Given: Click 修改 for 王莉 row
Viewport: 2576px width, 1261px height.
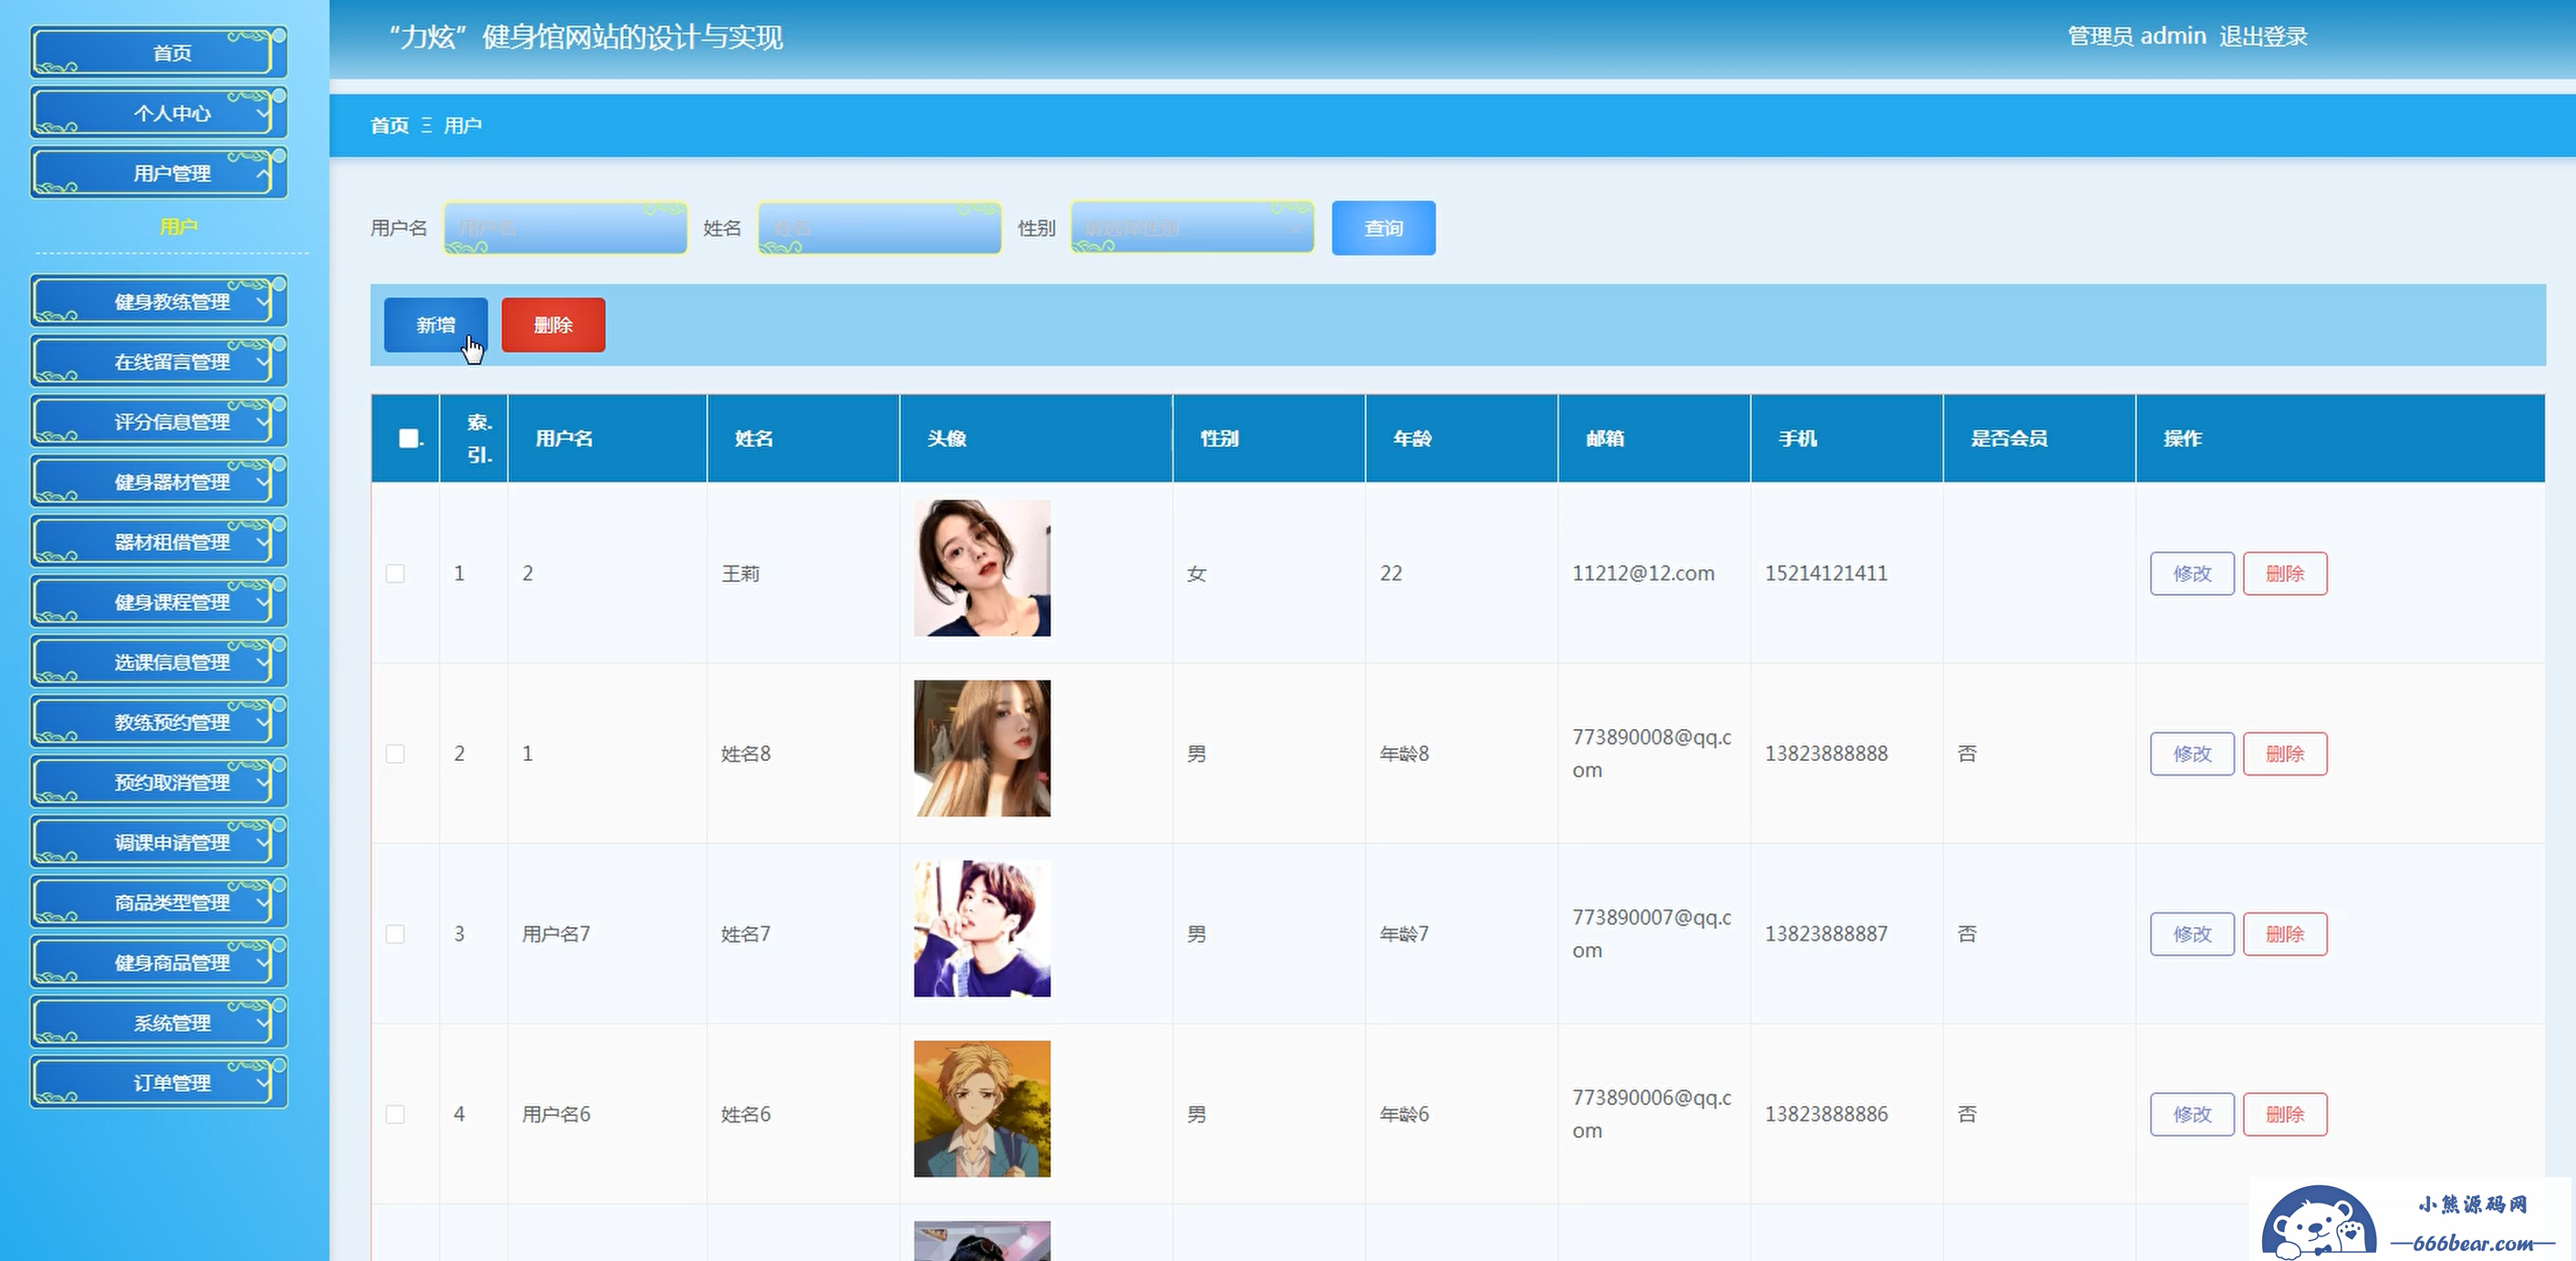Looking at the screenshot, I should (x=2192, y=573).
